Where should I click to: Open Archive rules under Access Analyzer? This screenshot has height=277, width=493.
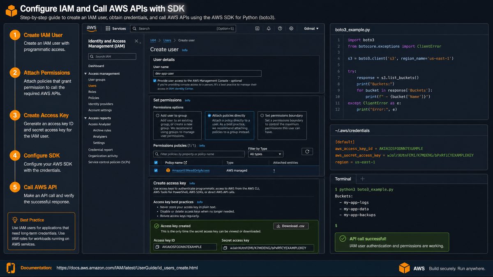click(102, 130)
